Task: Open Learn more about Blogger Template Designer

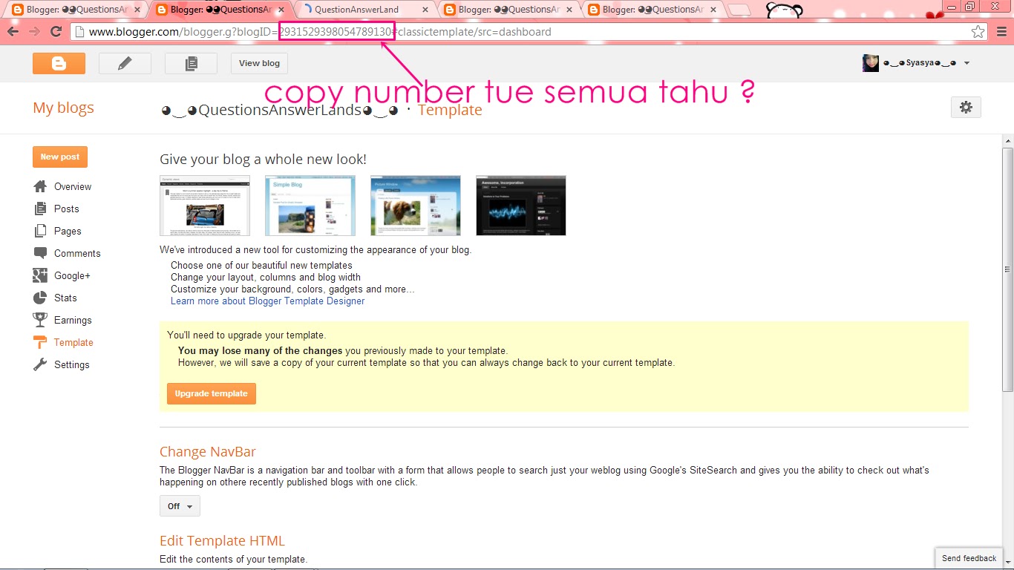Action: 267,301
